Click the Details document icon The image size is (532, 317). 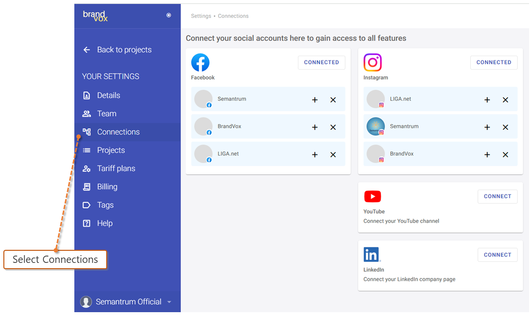pos(86,96)
